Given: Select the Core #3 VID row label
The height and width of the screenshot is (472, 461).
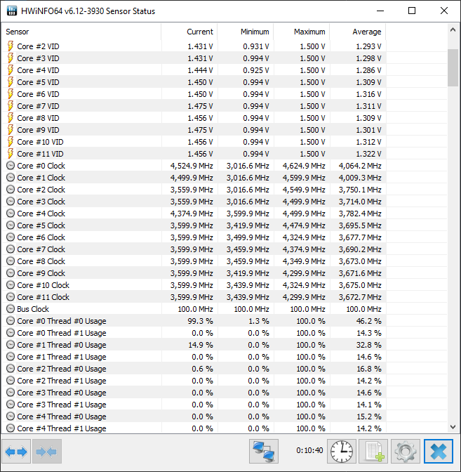Looking at the screenshot, I should (x=38, y=58).
